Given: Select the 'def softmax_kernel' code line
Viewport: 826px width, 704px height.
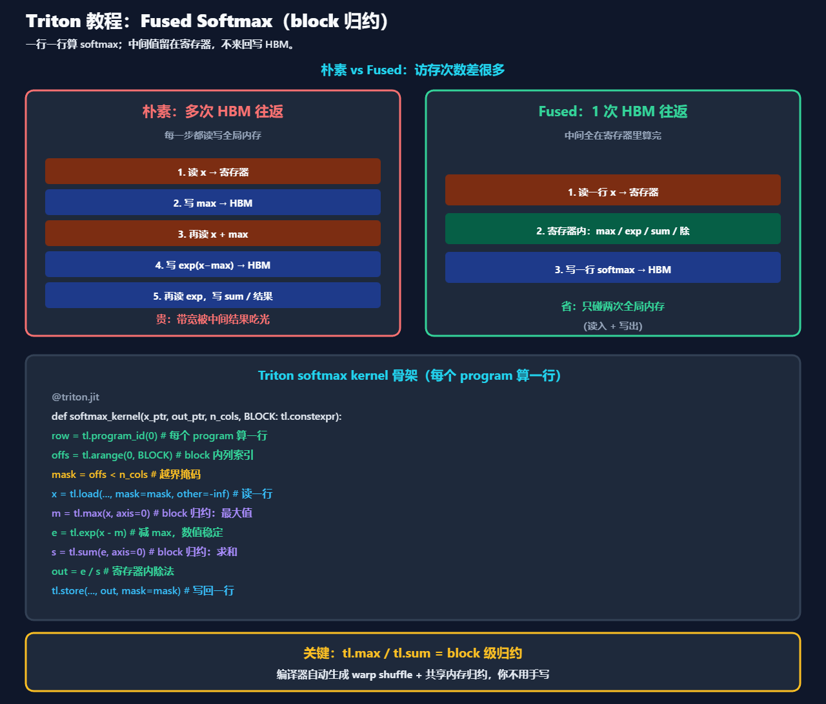Looking at the screenshot, I should pos(197,417).
